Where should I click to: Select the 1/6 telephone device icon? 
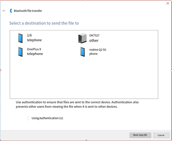coord(21,38)
